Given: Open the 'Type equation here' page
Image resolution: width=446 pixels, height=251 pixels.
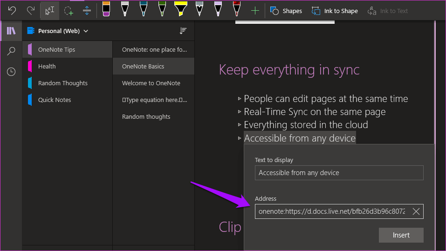Looking at the screenshot, I should point(154,100).
